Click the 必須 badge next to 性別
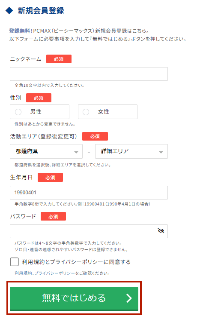The height and width of the screenshot is (316, 197). [39, 98]
